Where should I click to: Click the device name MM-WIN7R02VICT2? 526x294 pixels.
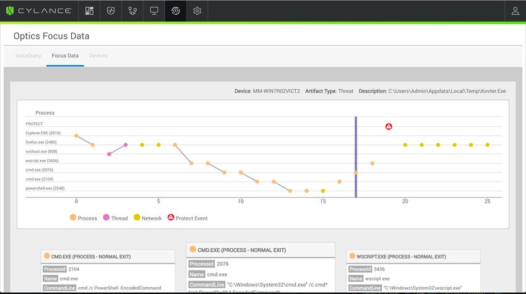tap(277, 91)
